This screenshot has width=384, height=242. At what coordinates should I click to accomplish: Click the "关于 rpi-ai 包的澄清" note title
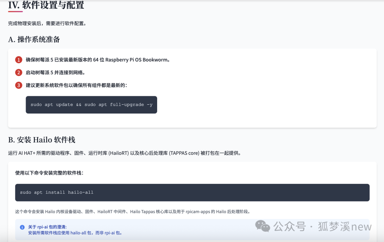pos(47,227)
